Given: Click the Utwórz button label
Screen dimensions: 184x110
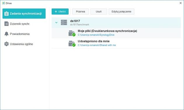Looking at the screenshot, I should click(62, 11).
